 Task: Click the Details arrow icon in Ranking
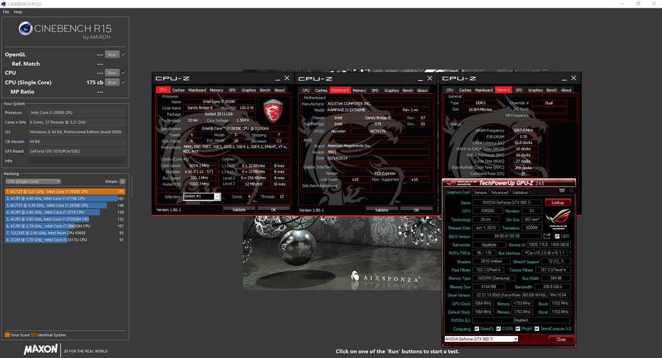[x=122, y=182]
